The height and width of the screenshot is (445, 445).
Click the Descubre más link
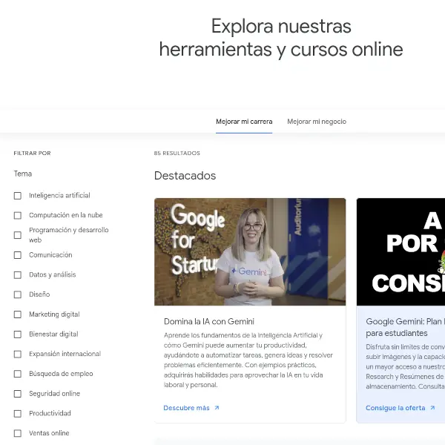pos(191,408)
